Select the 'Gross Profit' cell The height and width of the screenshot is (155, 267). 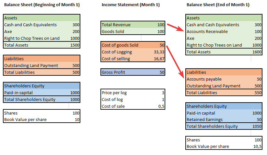pyautogui.click(x=133, y=72)
